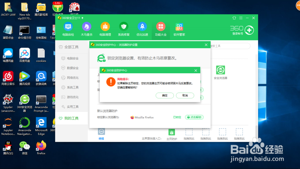Open 欧路词典 desktop icon
The image size is (300, 169).
coord(41,78)
